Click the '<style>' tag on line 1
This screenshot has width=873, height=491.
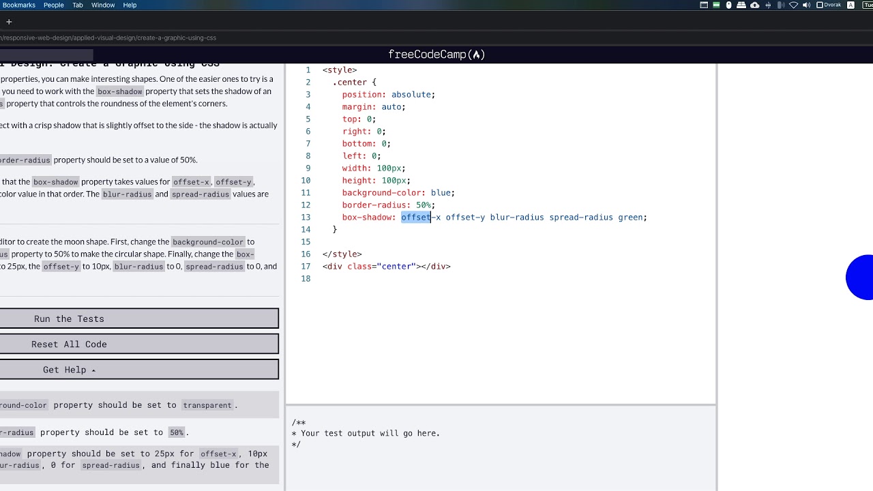point(340,70)
